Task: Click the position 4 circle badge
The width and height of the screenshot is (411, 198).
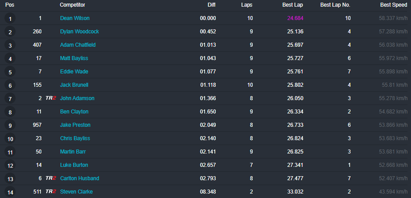Action: pos(10,59)
